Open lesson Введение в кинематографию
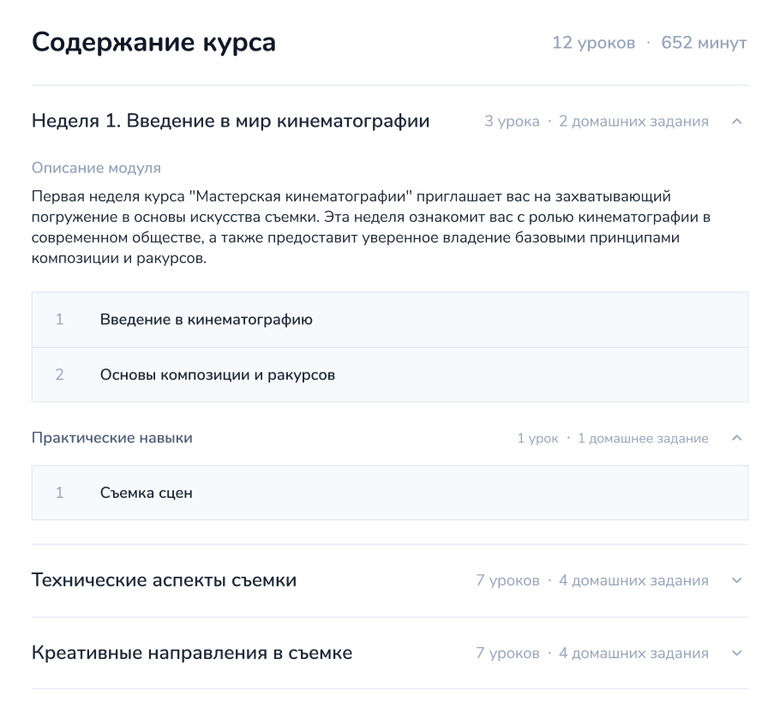 point(390,320)
